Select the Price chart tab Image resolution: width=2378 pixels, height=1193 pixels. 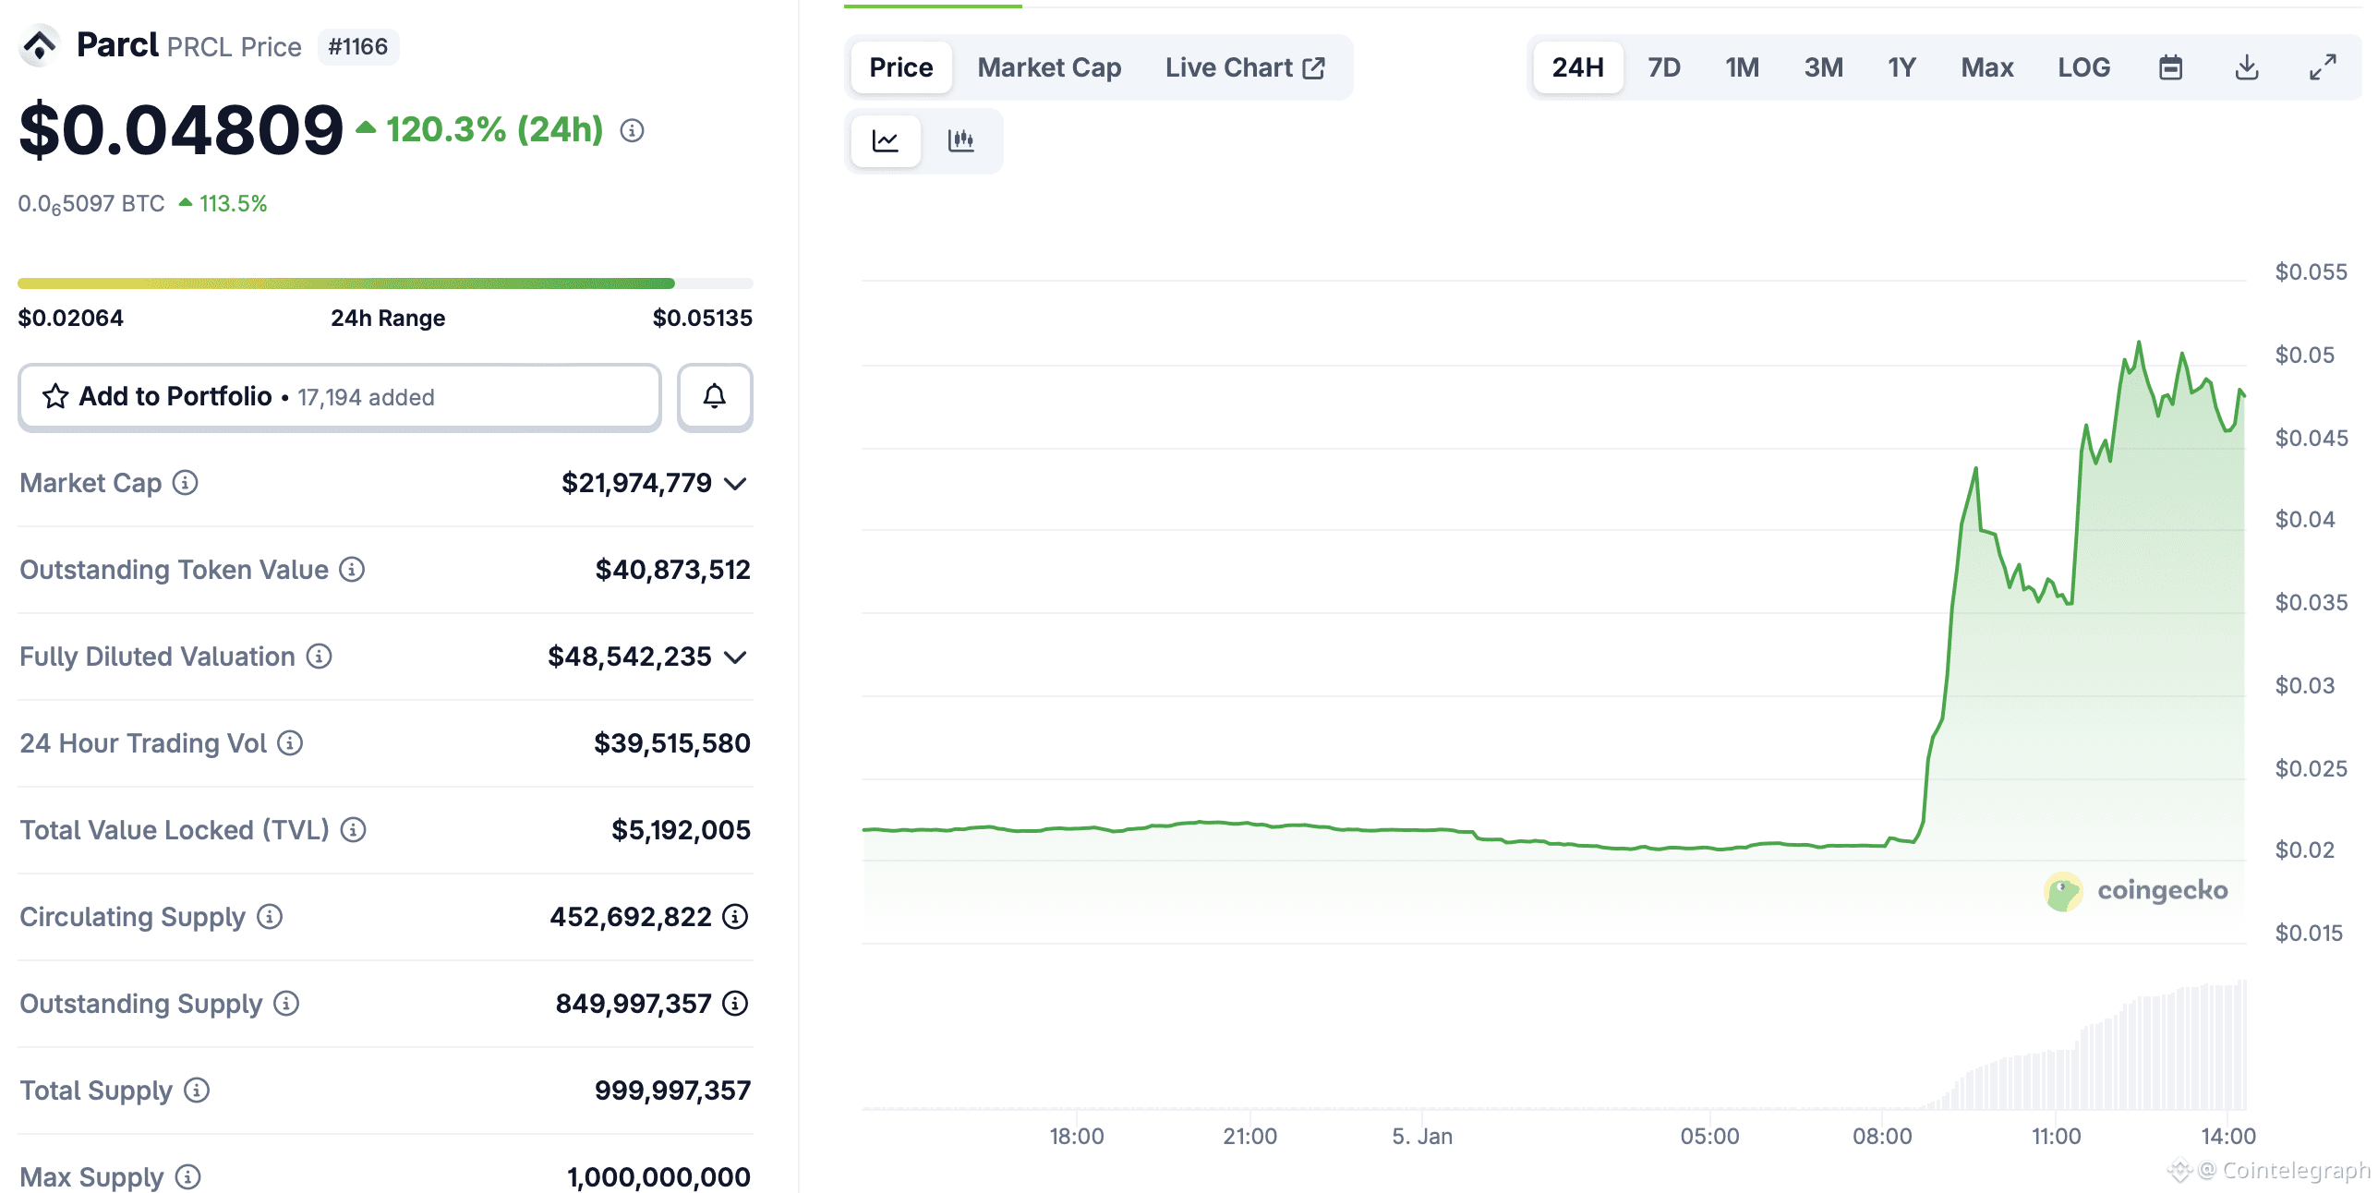[900, 66]
